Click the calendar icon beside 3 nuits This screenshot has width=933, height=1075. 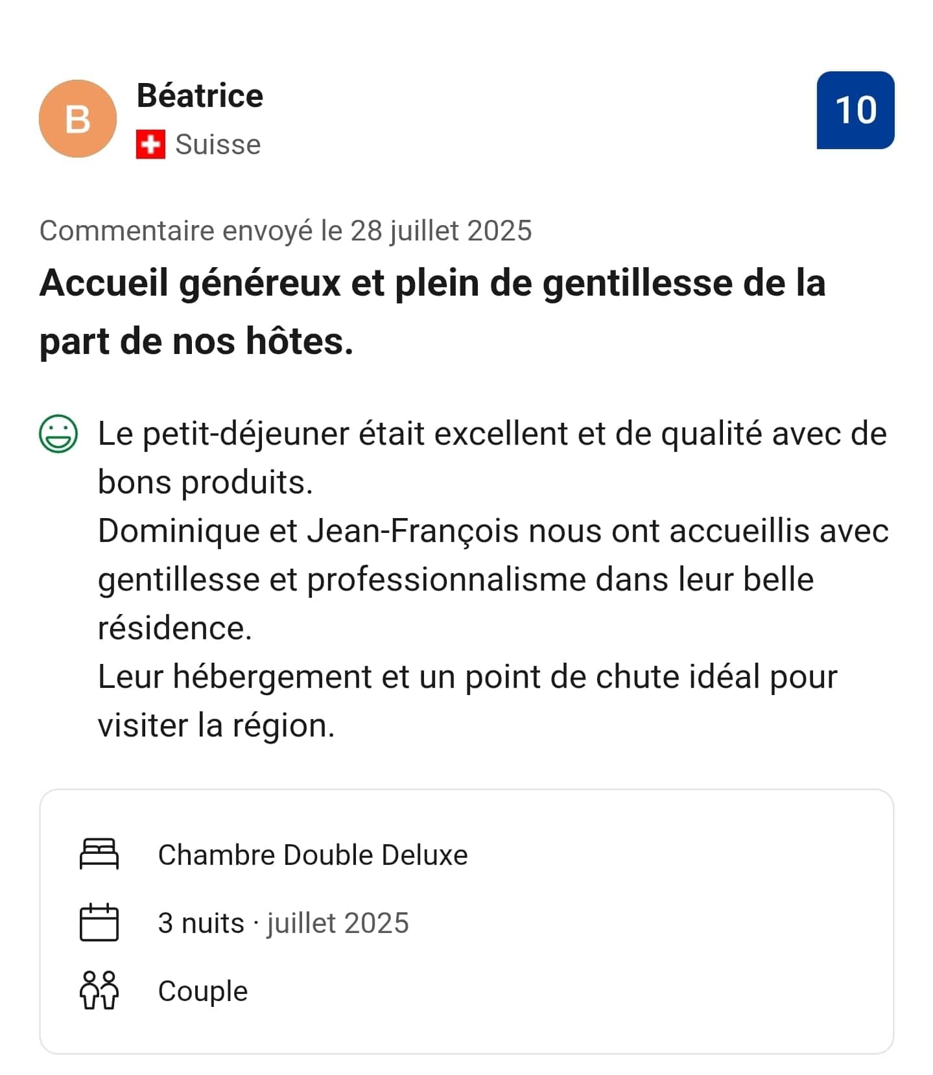(x=99, y=922)
